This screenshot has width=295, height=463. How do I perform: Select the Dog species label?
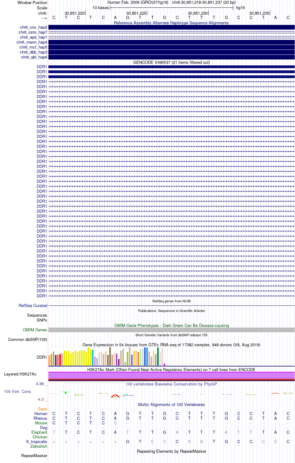pos(43,428)
